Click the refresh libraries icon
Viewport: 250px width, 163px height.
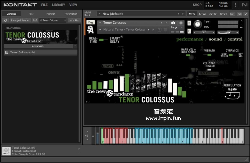5,20
